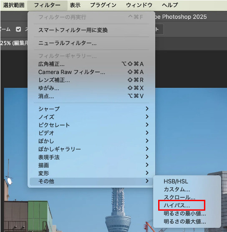The image size is (227, 232).
Task: Expand the ピクセレート submenu
Action: coord(91,125)
